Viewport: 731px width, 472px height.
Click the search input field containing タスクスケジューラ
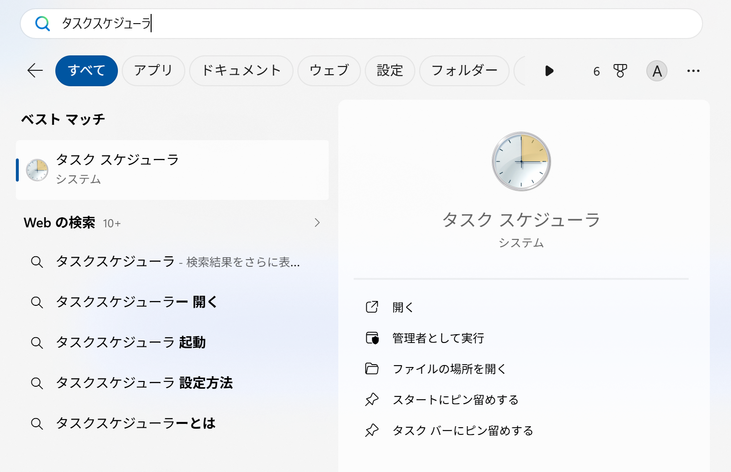(x=361, y=23)
